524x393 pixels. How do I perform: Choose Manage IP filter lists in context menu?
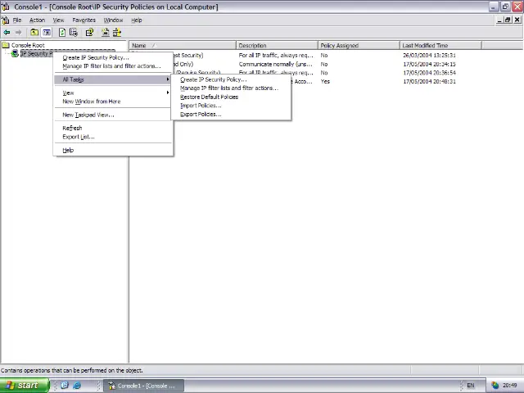[113, 66]
